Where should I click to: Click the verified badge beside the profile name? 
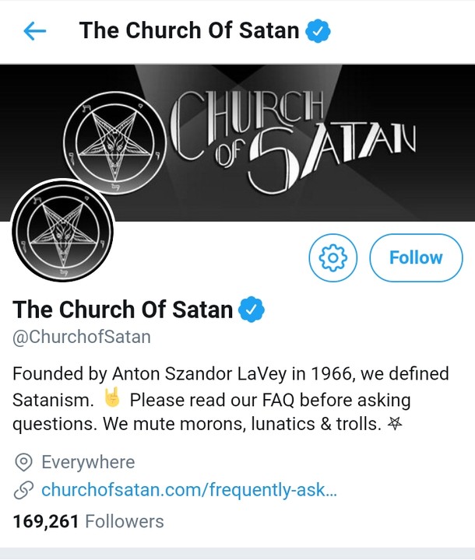[x=252, y=310]
